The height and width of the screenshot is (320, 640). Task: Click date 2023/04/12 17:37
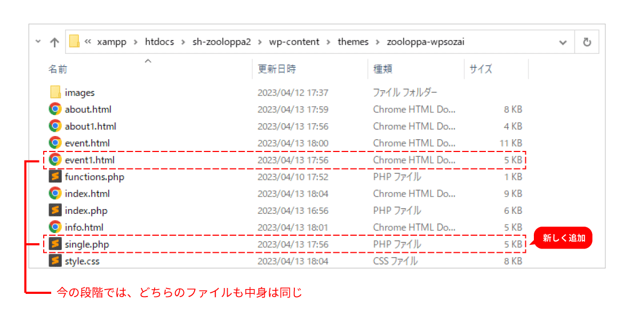coord(293,93)
